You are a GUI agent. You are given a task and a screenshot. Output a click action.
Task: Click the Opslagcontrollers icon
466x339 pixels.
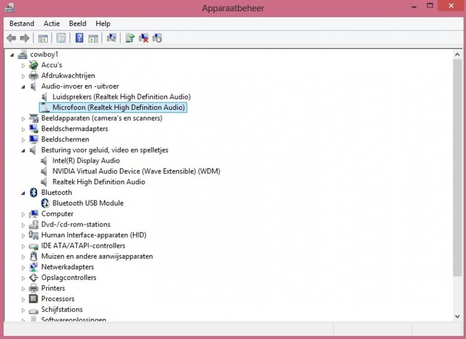pyautogui.click(x=34, y=278)
